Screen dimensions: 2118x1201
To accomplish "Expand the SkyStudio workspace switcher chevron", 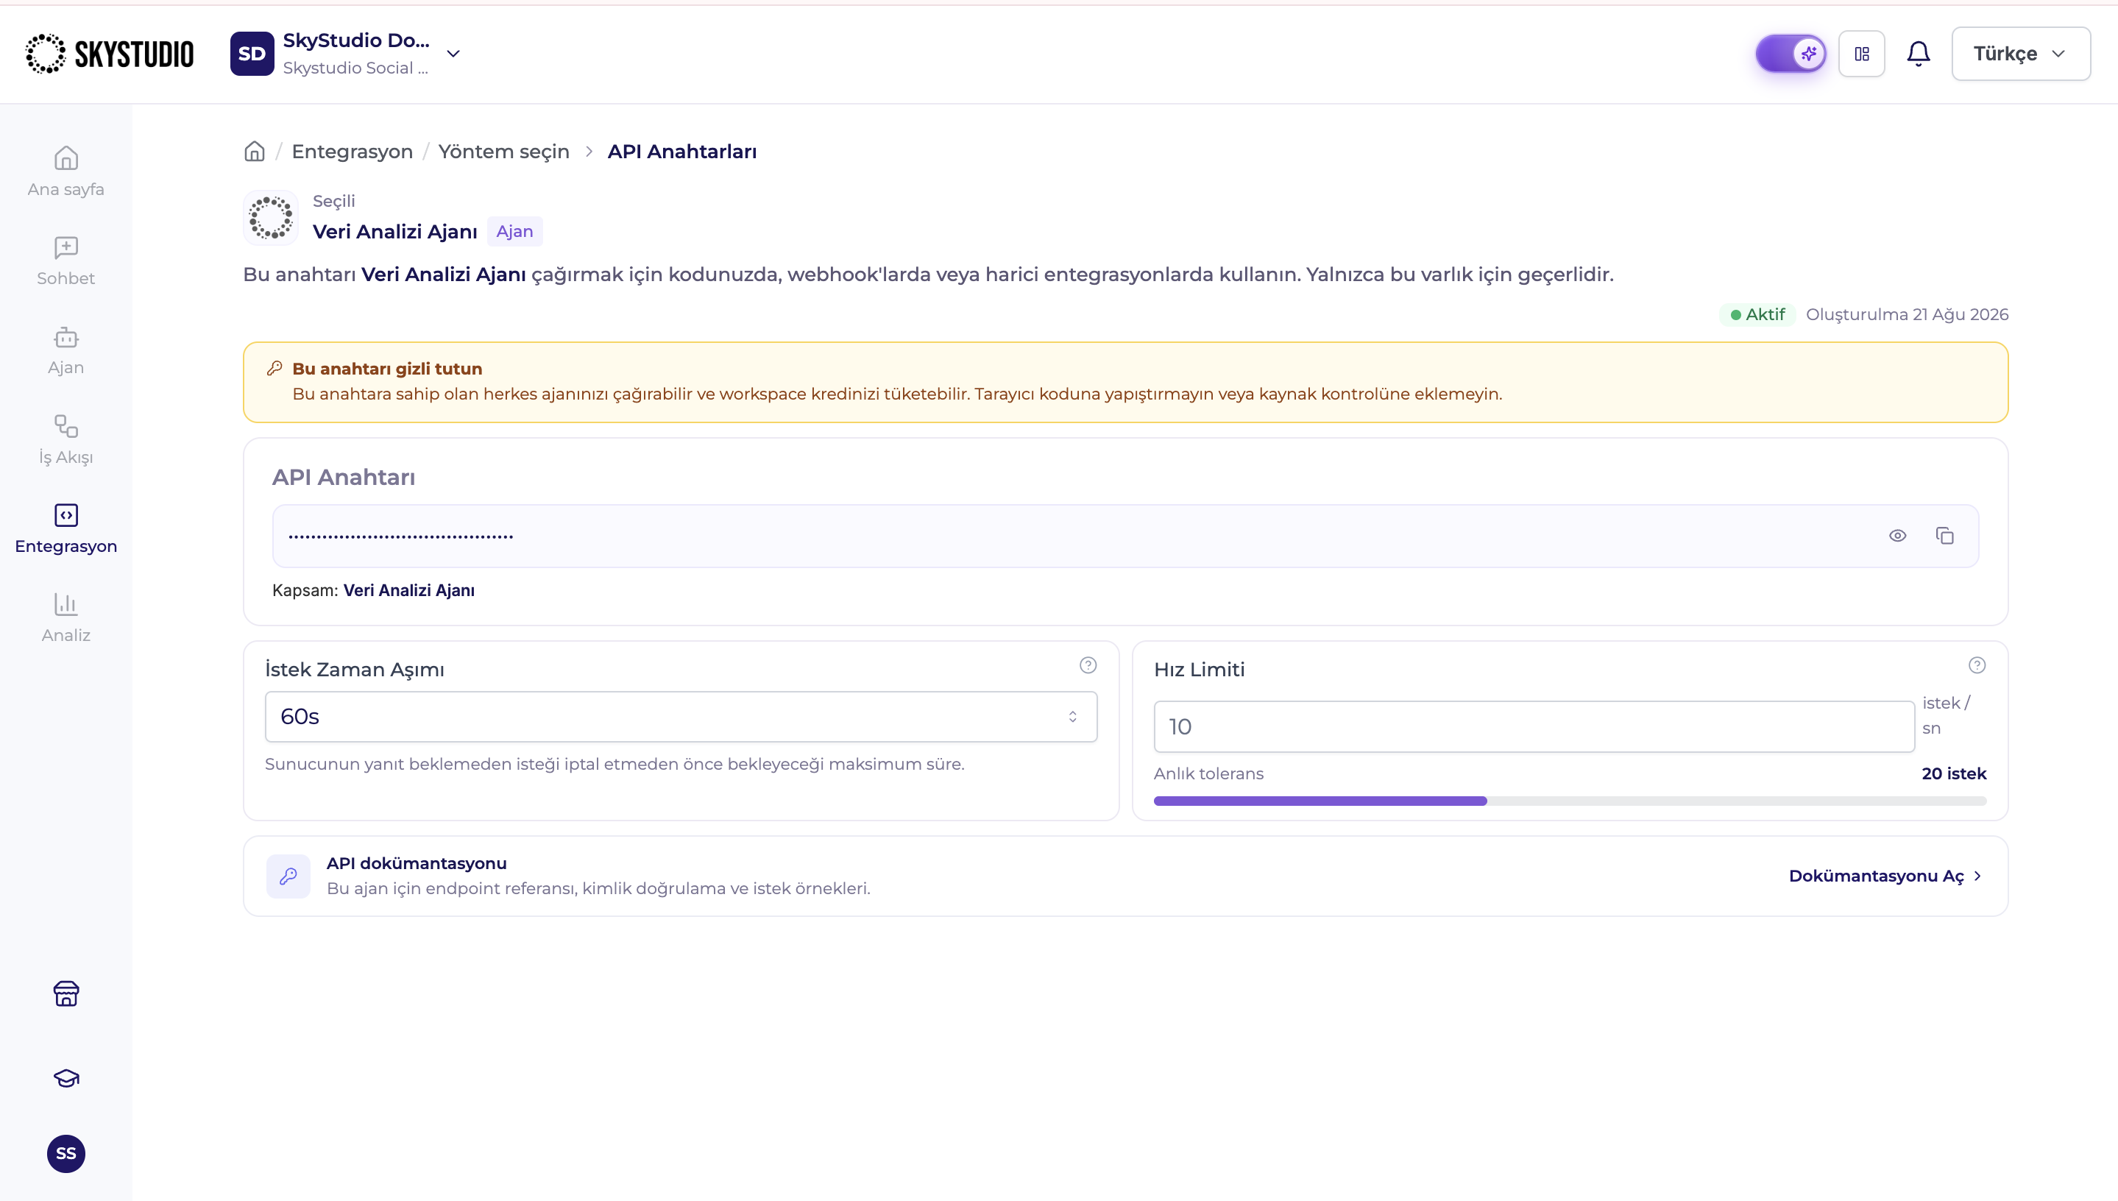I will point(453,54).
